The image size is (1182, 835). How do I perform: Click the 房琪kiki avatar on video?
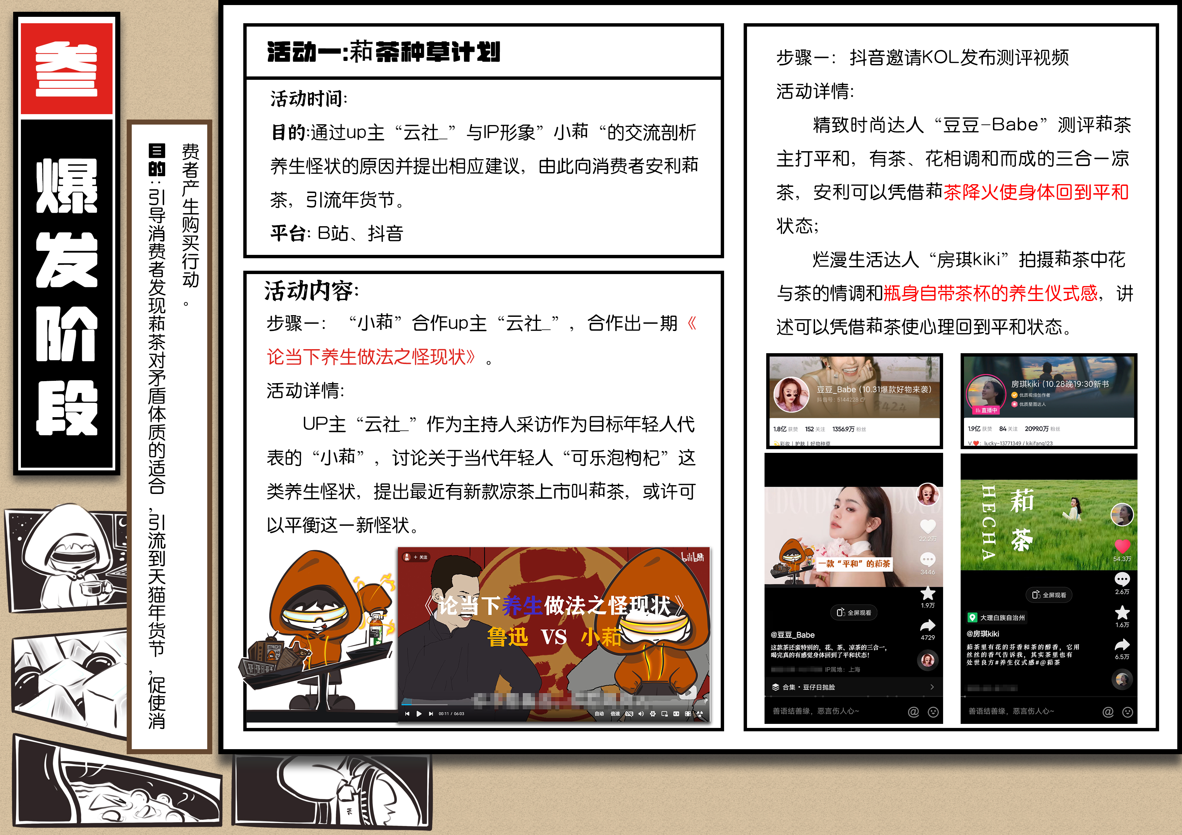tap(1122, 514)
